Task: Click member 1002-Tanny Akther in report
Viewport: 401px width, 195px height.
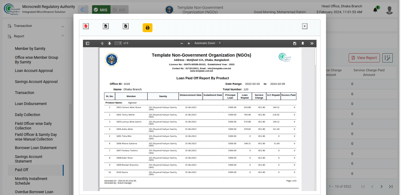Action: pos(125,115)
